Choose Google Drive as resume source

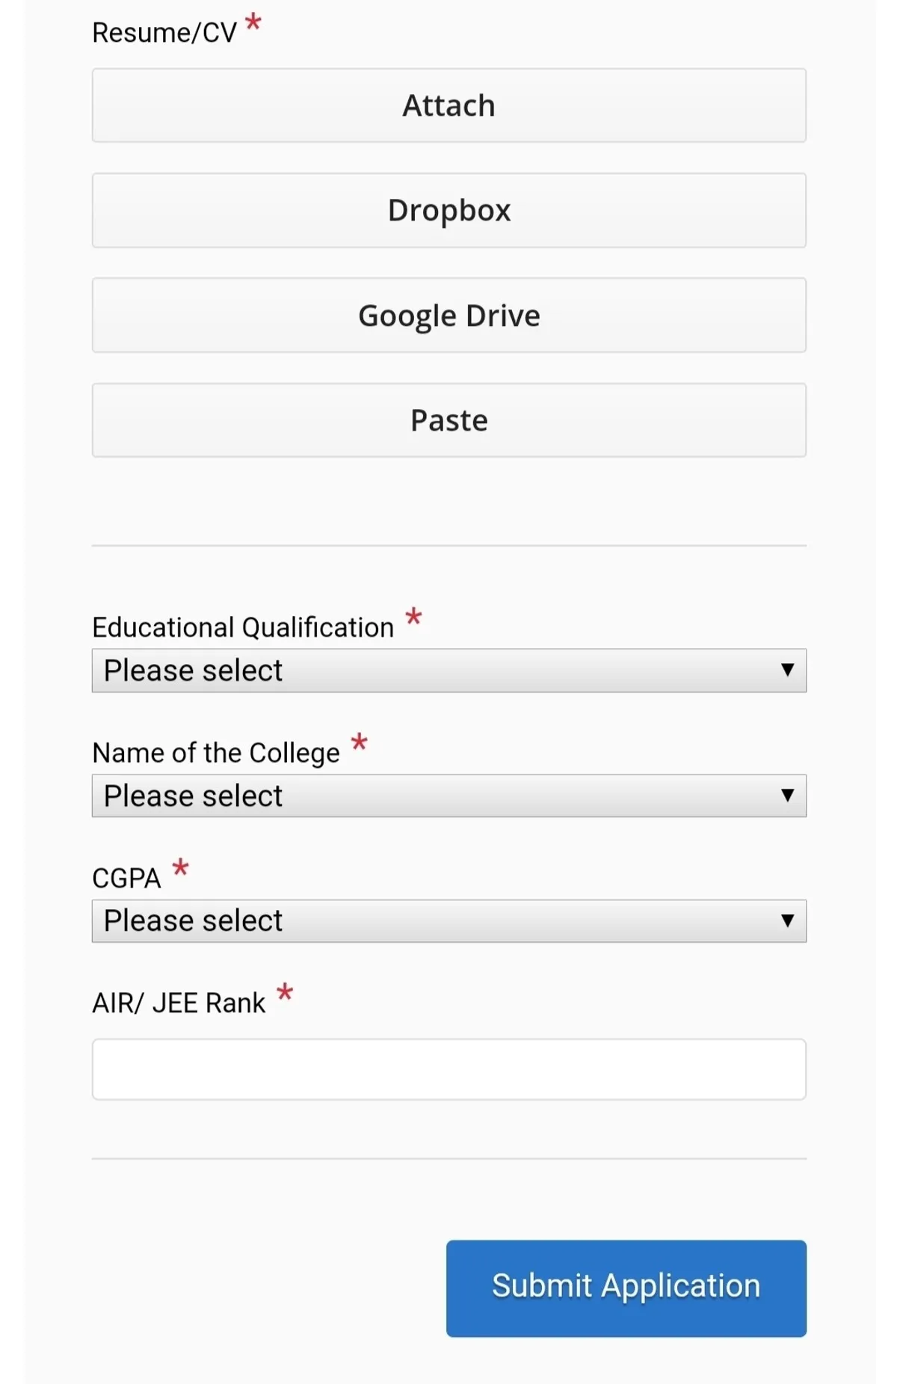(449, 316)
